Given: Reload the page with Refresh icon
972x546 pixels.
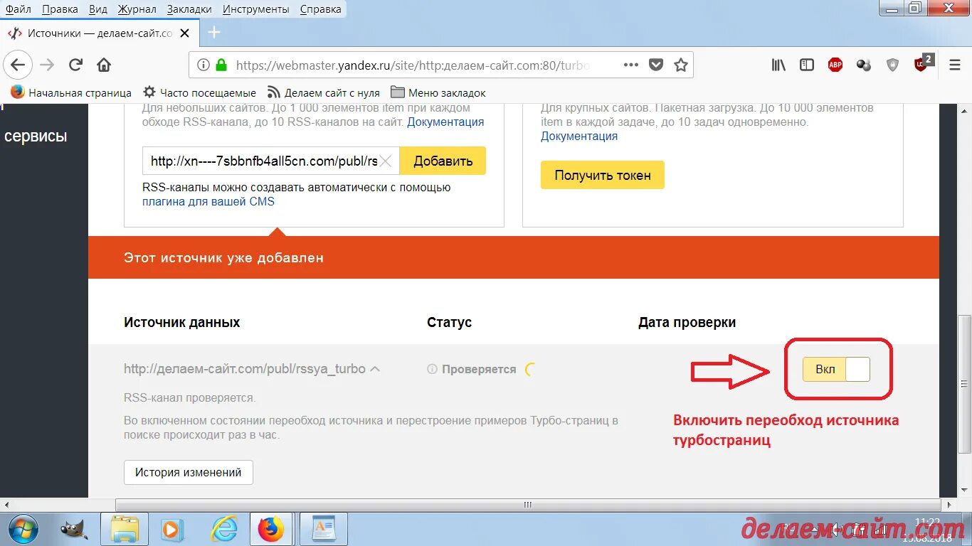Looking at the screenshot, I should [75, 65].
